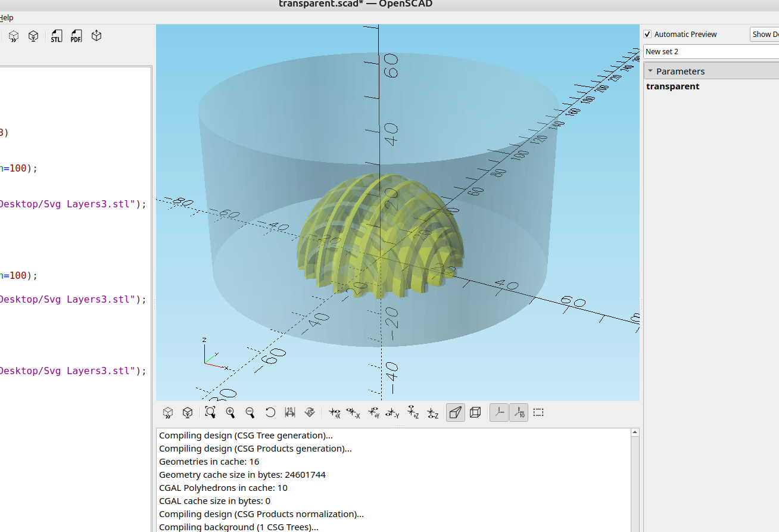Collapse the Parameters section
The height and width of the screenshot is (532, 779).
coord(650,71)
